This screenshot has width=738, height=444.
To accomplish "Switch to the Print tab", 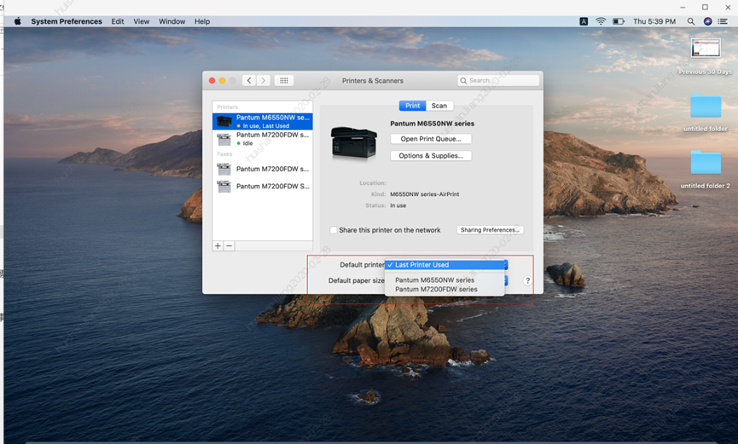I will point(412,106).
